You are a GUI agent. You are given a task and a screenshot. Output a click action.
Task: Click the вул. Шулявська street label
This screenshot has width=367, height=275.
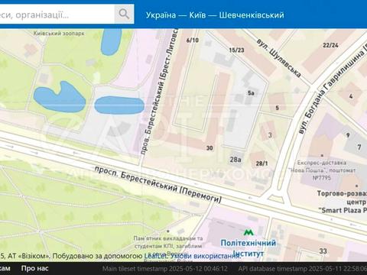(279, 58)
